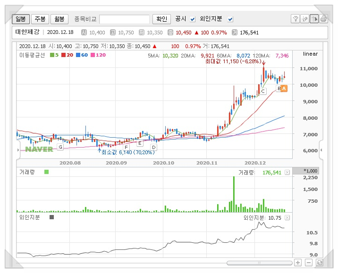
Task: Zoom out with the minus button
Action: click(x=309, y=263)
